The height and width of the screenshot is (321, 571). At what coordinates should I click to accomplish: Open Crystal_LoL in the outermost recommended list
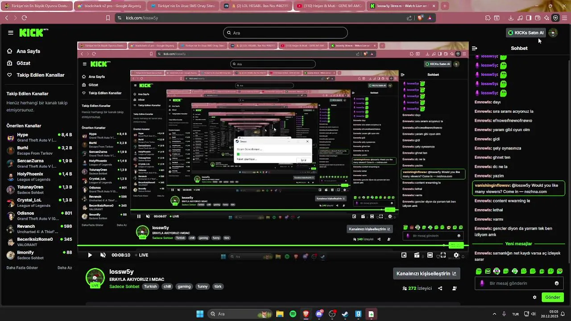39,202
